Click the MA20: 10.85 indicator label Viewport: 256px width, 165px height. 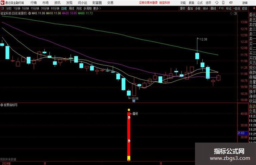point(69,13)
